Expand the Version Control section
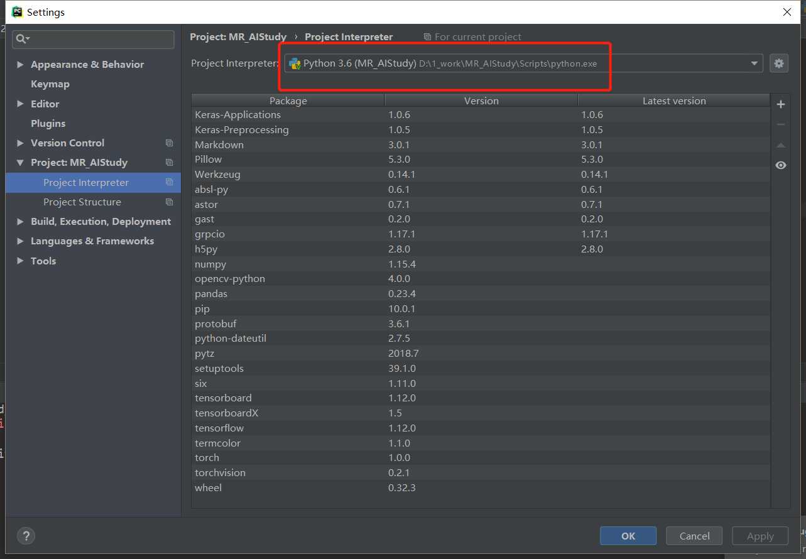The image size is (806, 559). tap(20, 143)
